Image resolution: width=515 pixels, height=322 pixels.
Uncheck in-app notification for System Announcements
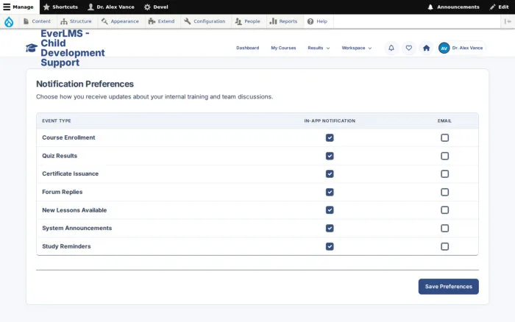pyautogui.click(x=330, y=228)
